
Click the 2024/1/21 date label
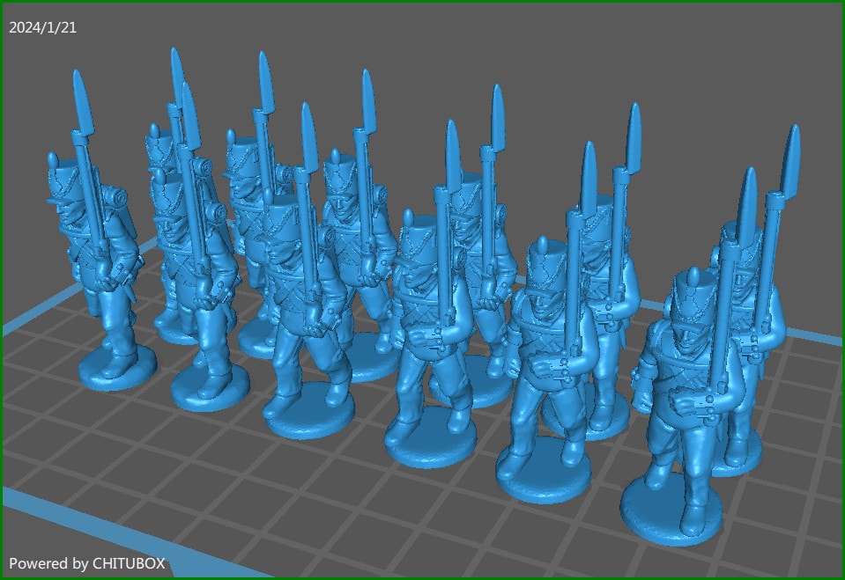tap(42, 27)
